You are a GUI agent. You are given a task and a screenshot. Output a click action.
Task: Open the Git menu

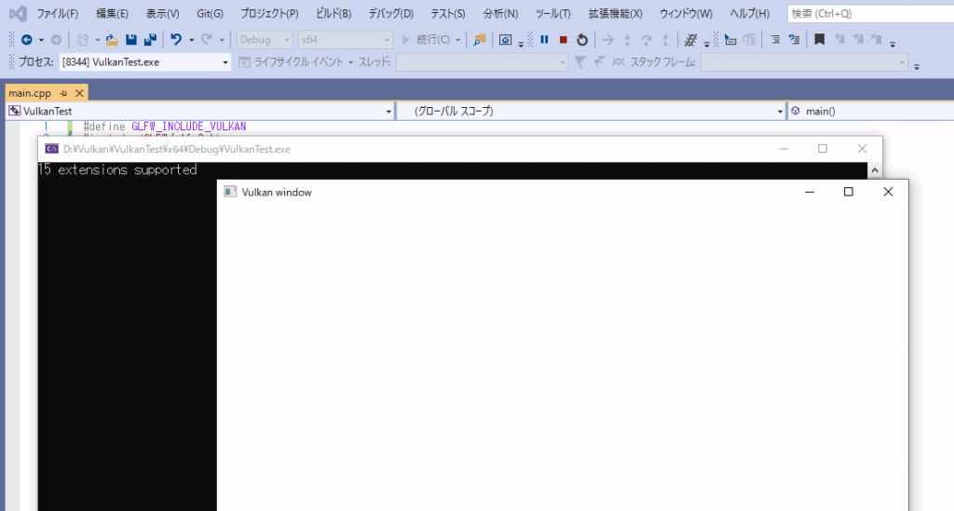pyautogui.click(x=210, y=13)
